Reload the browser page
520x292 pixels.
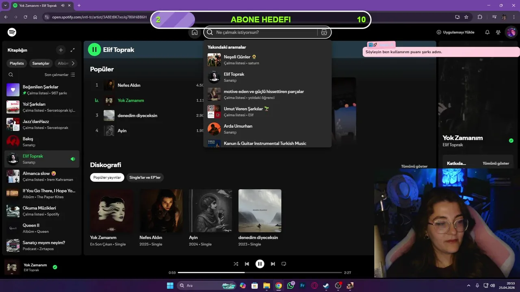25,17
